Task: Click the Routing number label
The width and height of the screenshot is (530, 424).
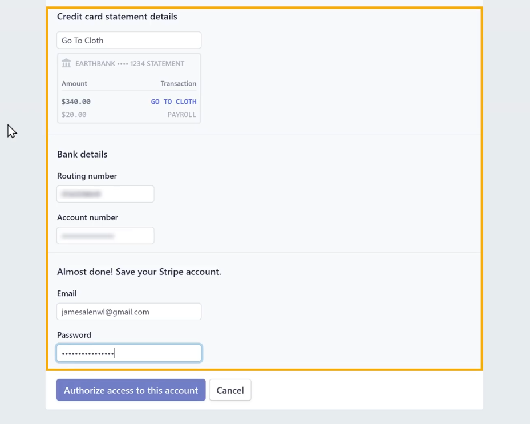Action: pos(87,176)
